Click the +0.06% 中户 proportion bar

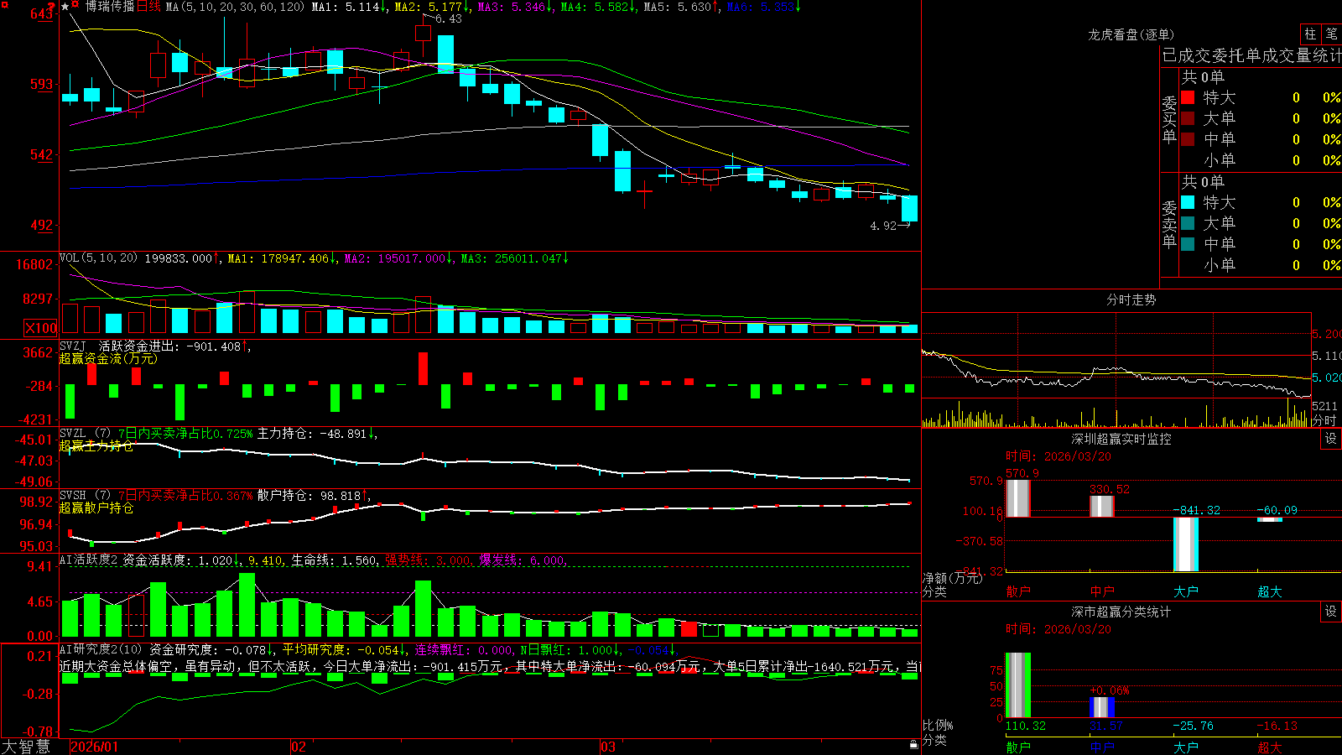pyautogui.click(x=1101, y=707)
